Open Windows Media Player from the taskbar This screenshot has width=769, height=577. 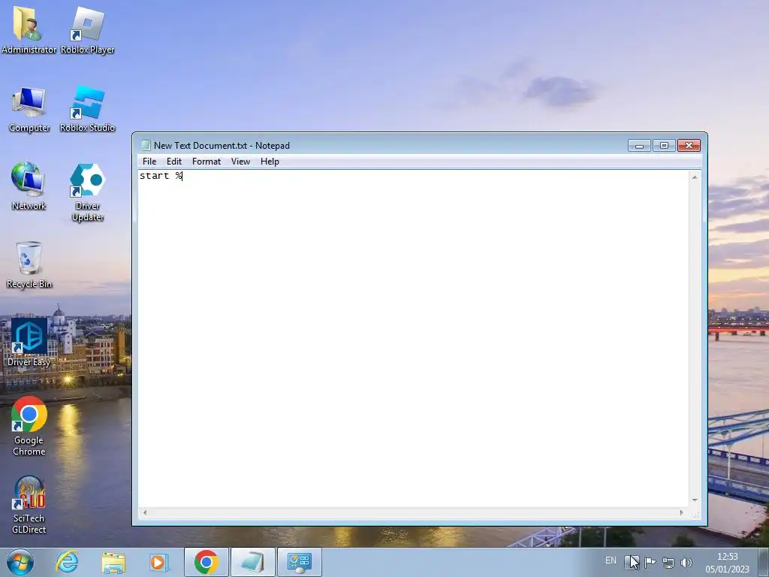[159, 562]
